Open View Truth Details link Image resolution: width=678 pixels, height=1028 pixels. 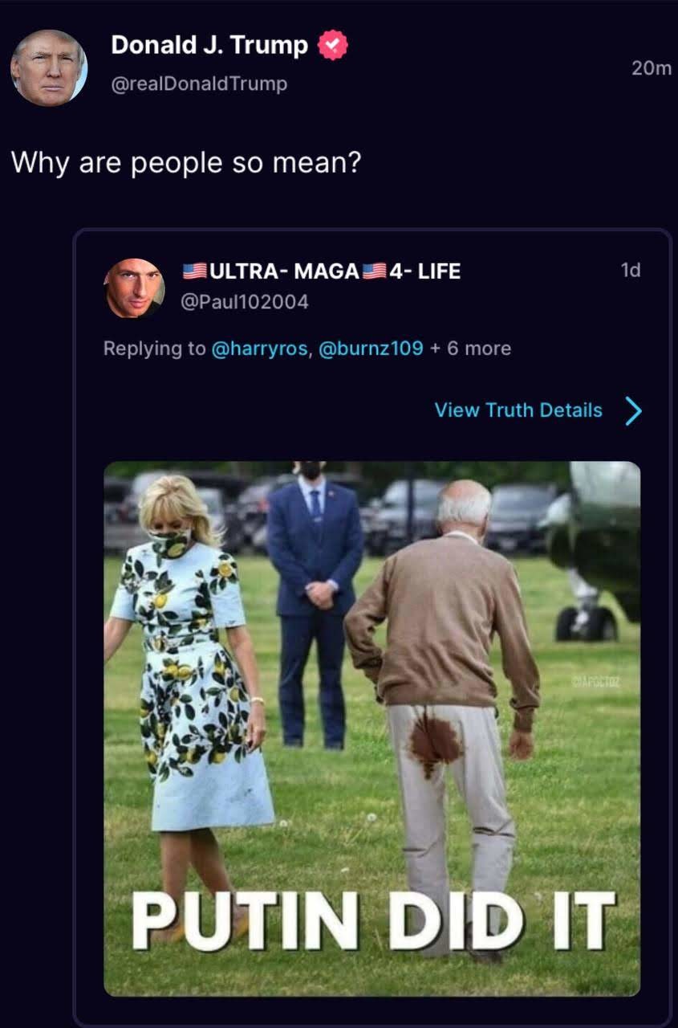click(518, 410)
